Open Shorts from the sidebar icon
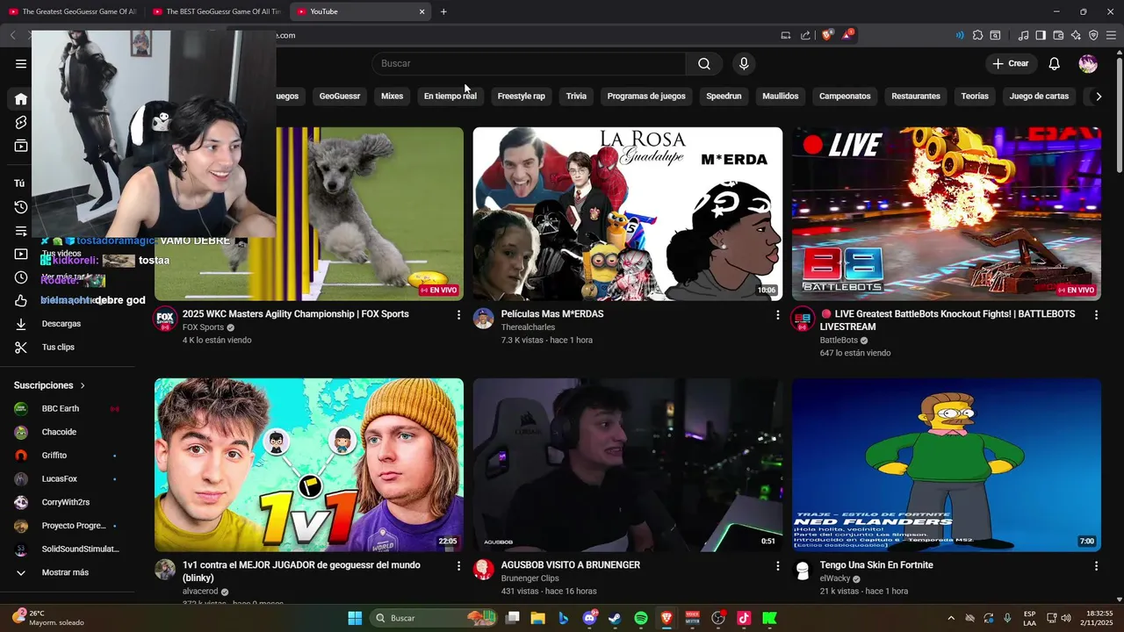Viewport: 1124px width, 632px height. pos(21,123)
